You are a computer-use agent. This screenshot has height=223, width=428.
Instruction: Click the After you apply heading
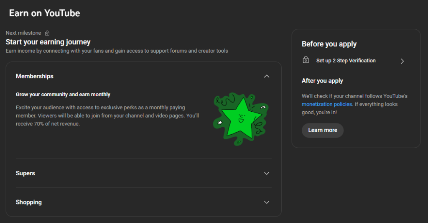[322, 81]
